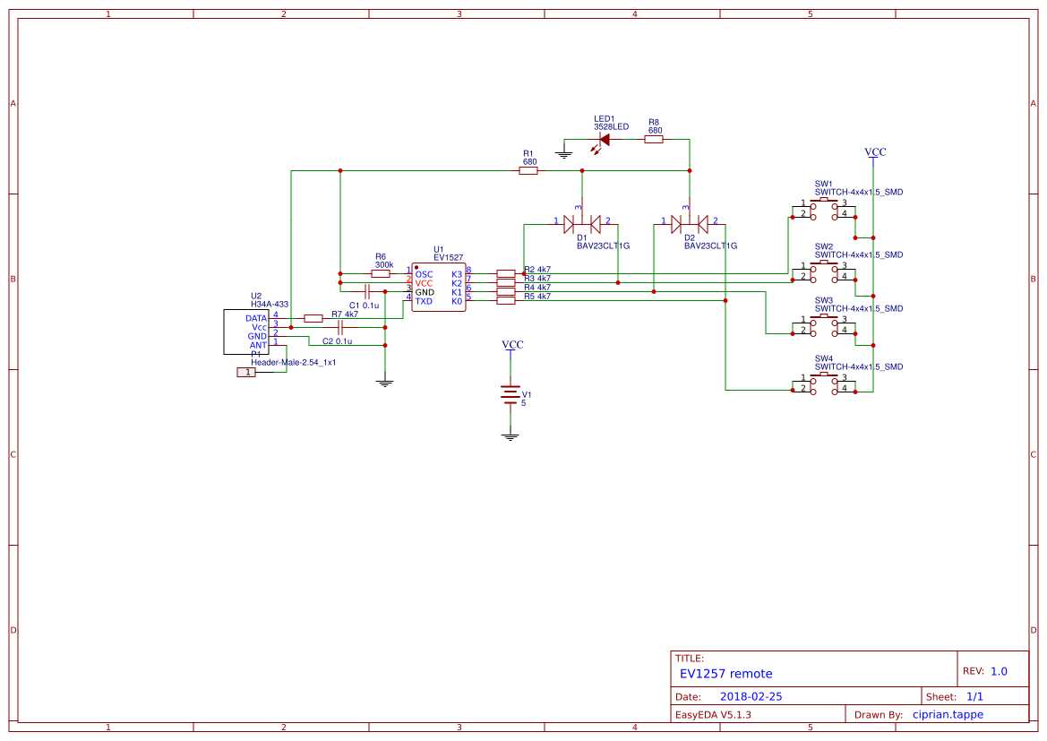Select the OSC pin label on U1

424,274
